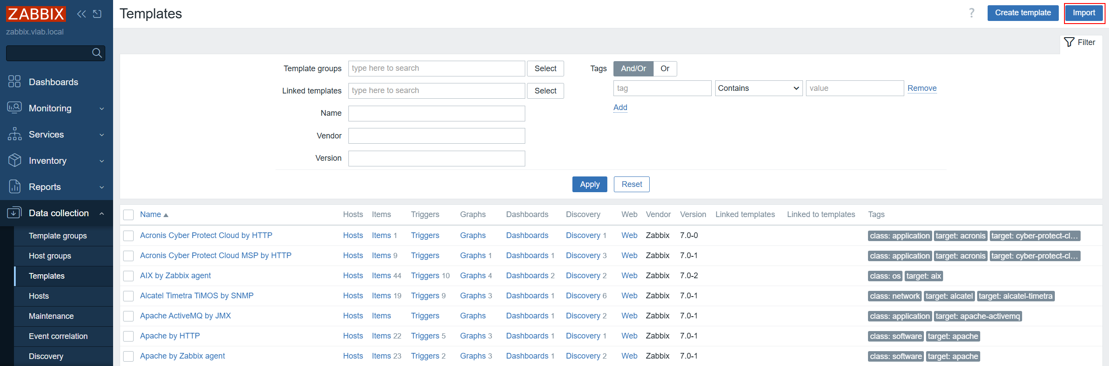Reset the filter
This screenshot has width=1109, height=366.
(x=632, y=184)
